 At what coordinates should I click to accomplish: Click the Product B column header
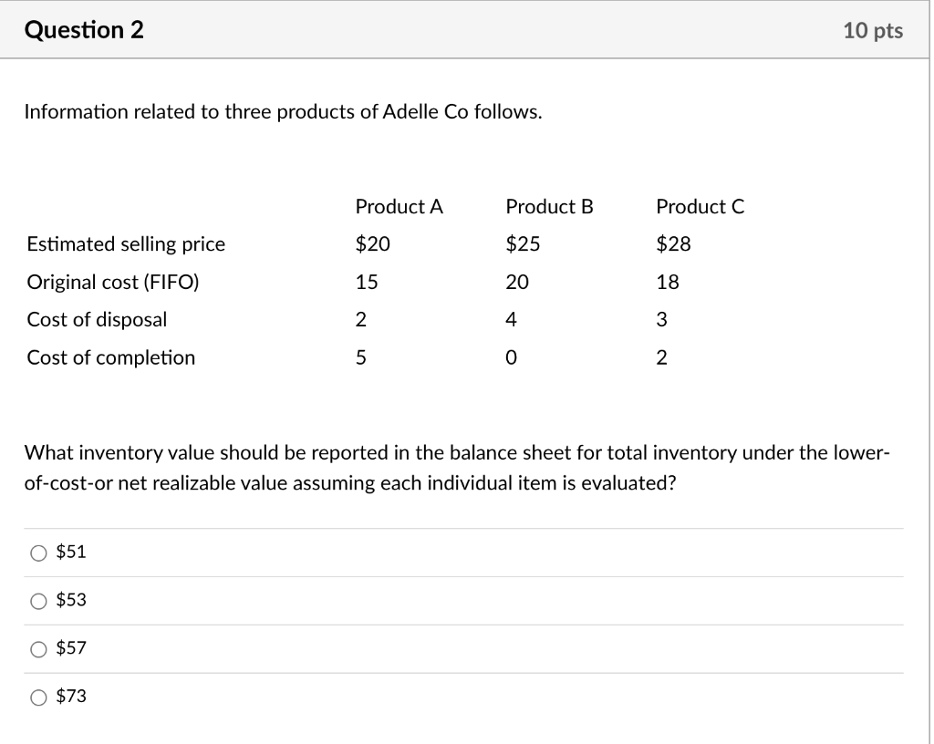pos(549,207)
